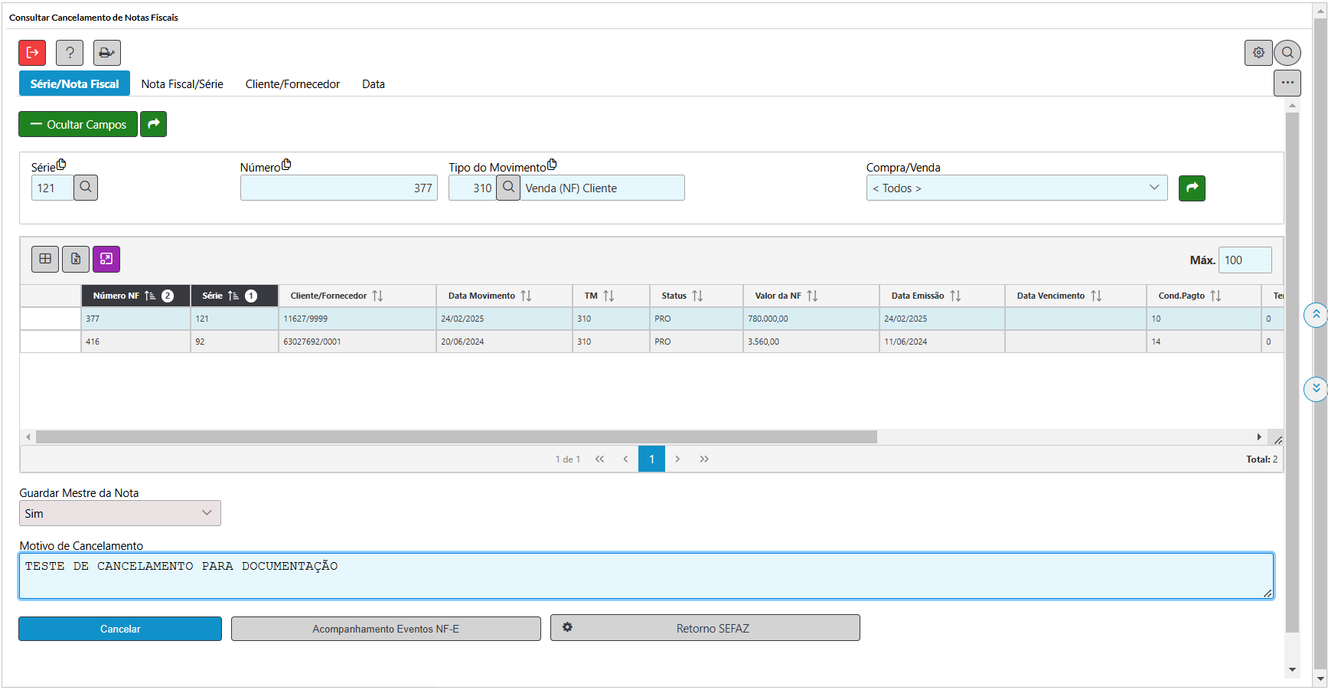This screenshot has height=690, width=1328.
Task: Expand the Compra/Venda dropdown
Action: click(1016, 188)
